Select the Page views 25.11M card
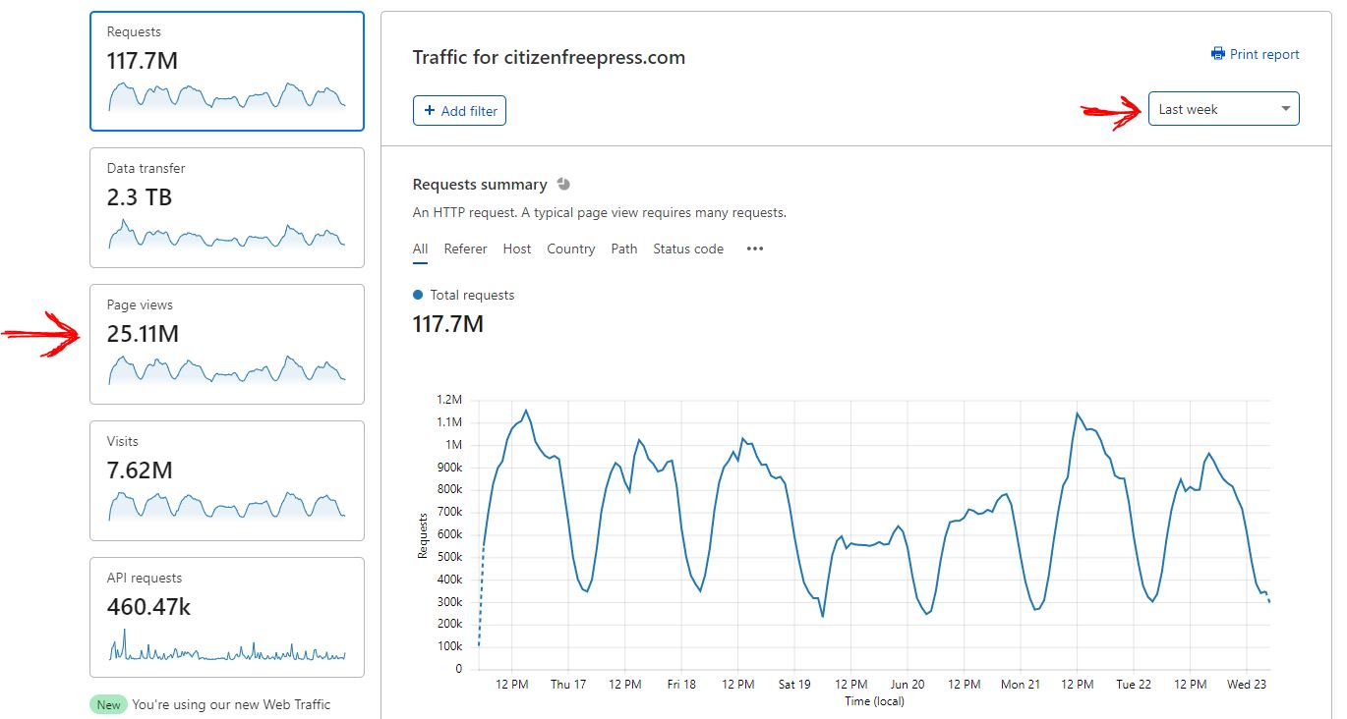This screenshot has height=719, width=1347. pyautogui.click(x=227, y=344)
